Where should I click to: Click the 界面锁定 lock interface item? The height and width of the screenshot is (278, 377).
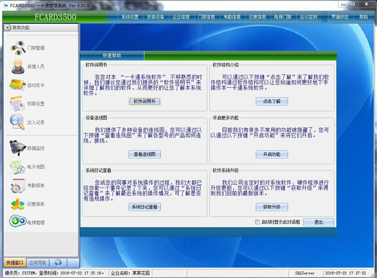340,17
